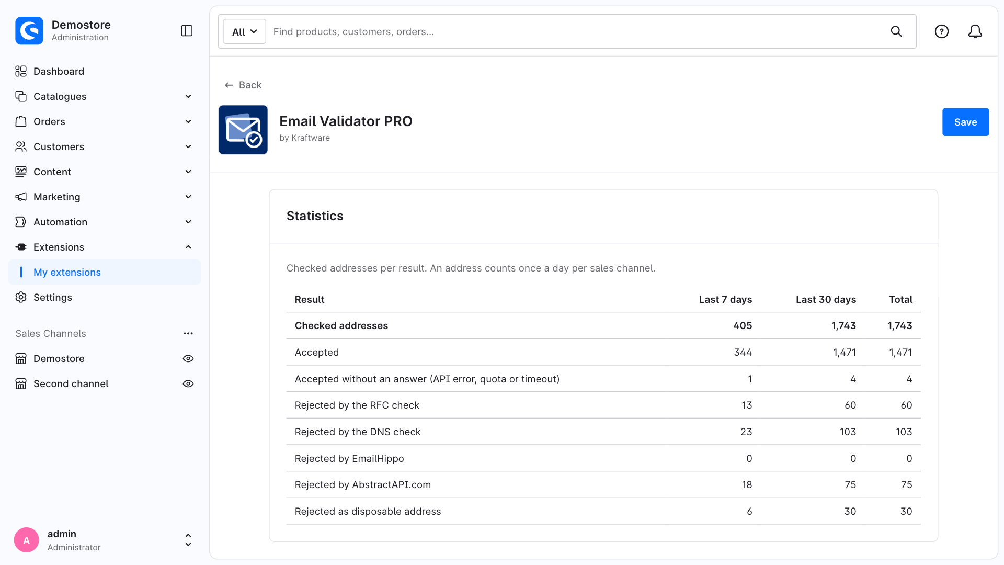Click the Customers people icon
Viewport: 1004px width, 565px height.
[21, 146]
